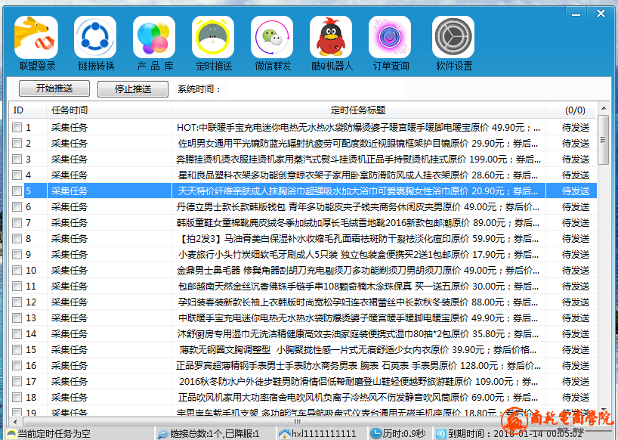This screenshot has width=618, height=440.
Task: Click the magnifier icon beside 链接总数
Action: coord(162,434)
